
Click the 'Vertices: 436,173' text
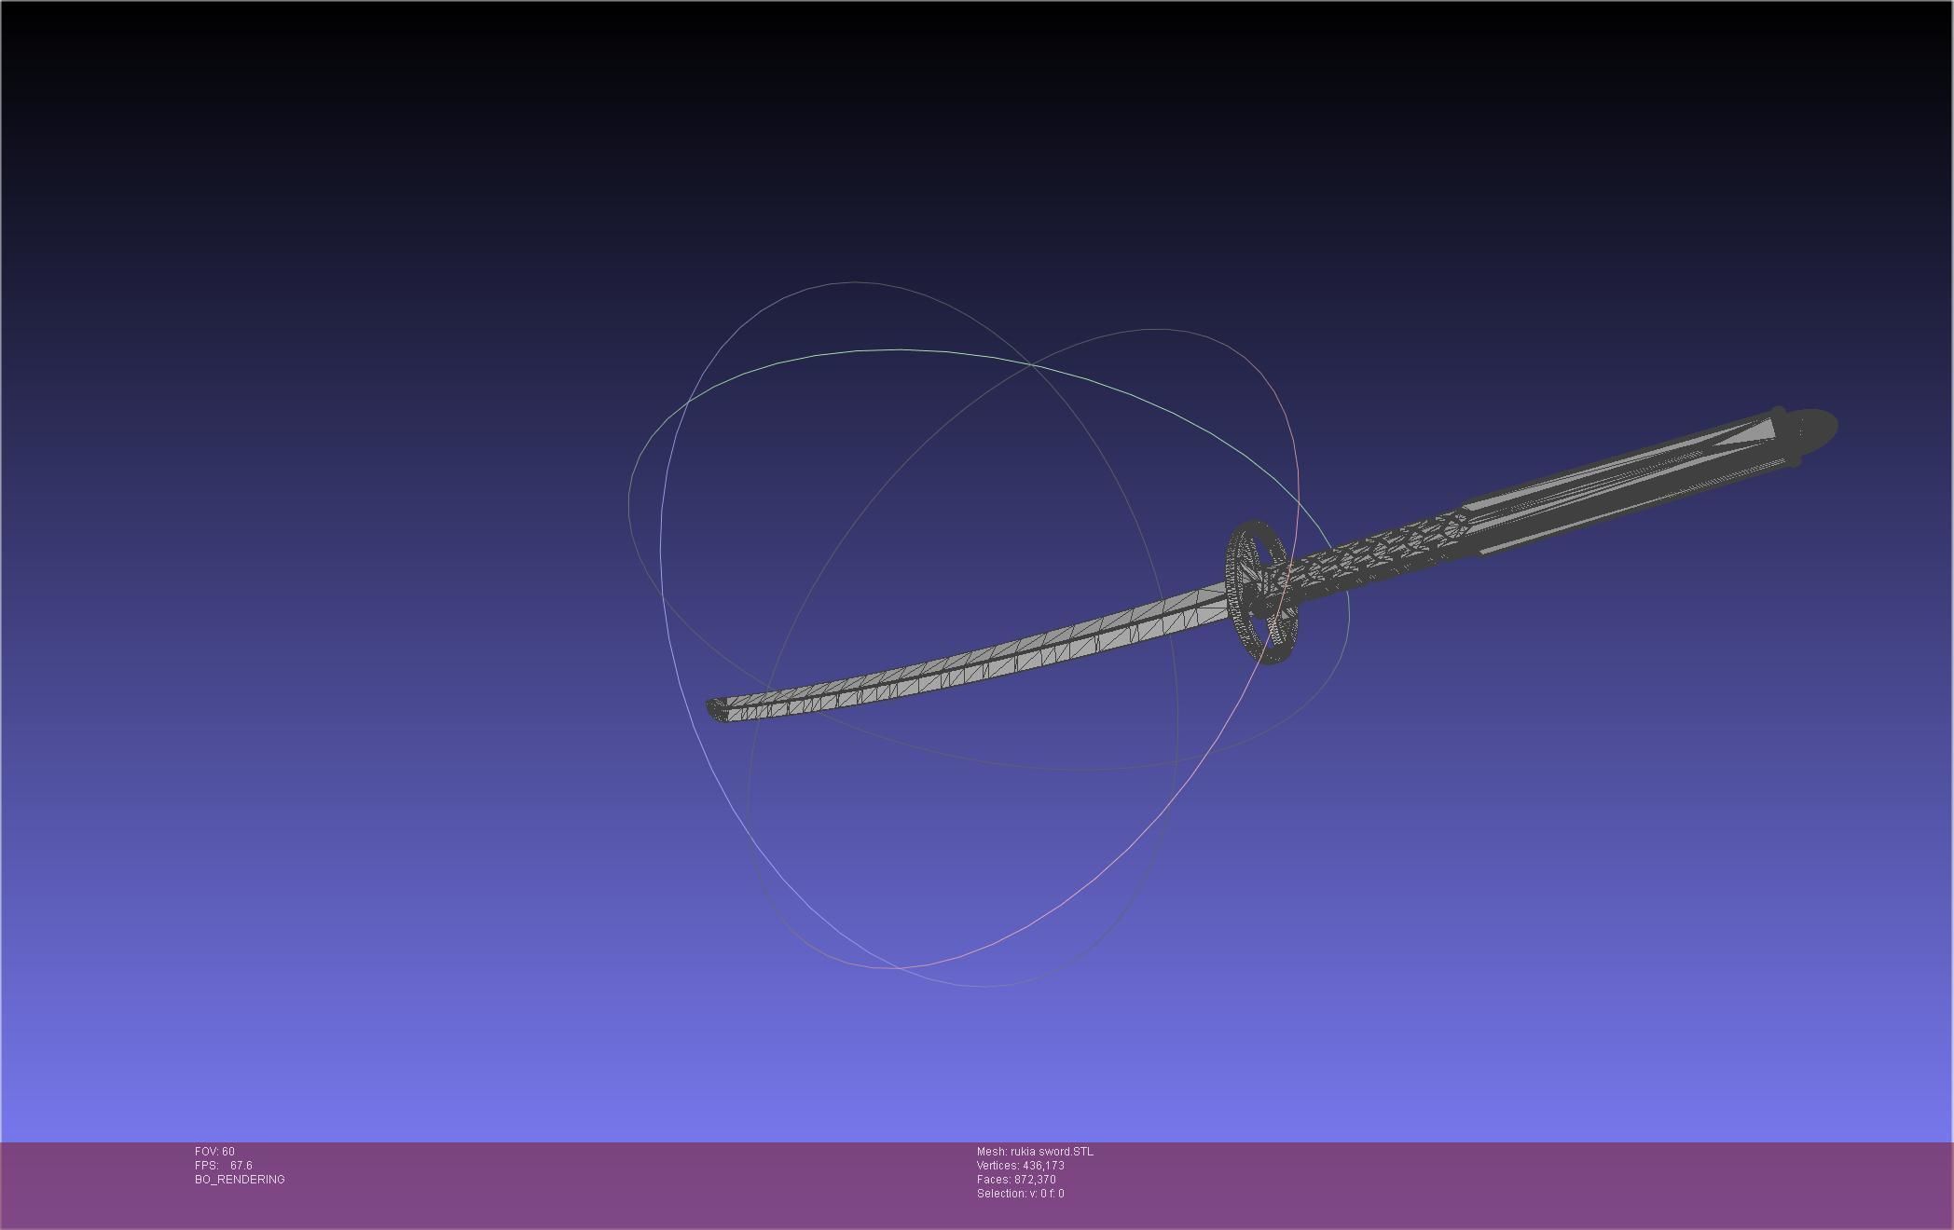coord(1020,1166)
